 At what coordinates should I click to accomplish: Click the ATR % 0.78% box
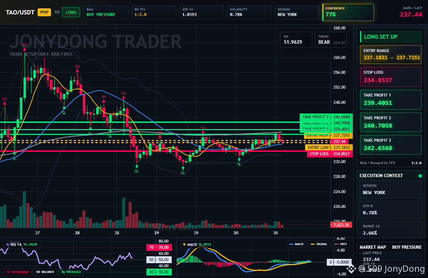391,210
